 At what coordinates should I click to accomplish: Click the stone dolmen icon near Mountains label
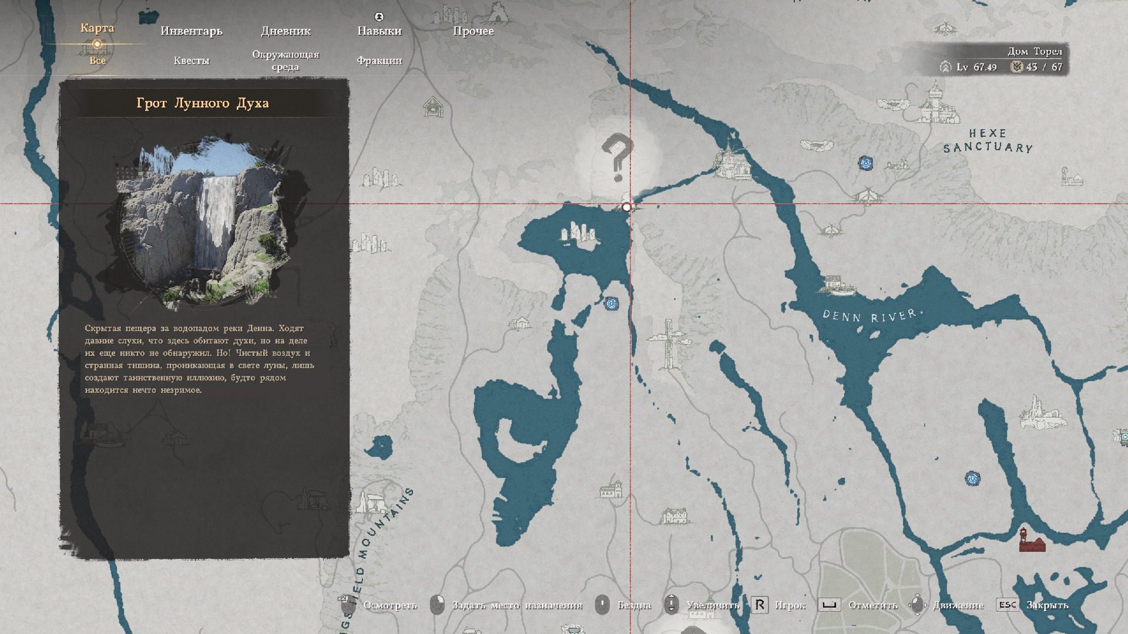371,503
